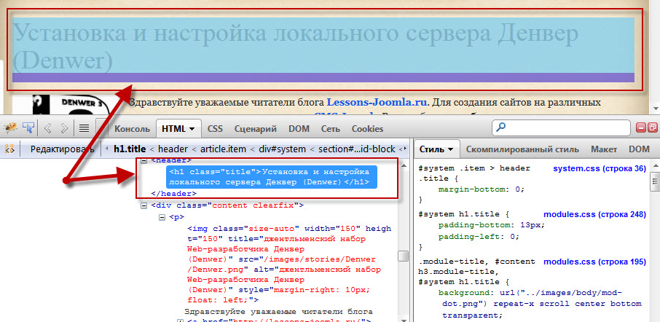Viewport: 660px width, 322px height.
Task: Collapse the <p> node in HTML tree
Action: point(162,218)
